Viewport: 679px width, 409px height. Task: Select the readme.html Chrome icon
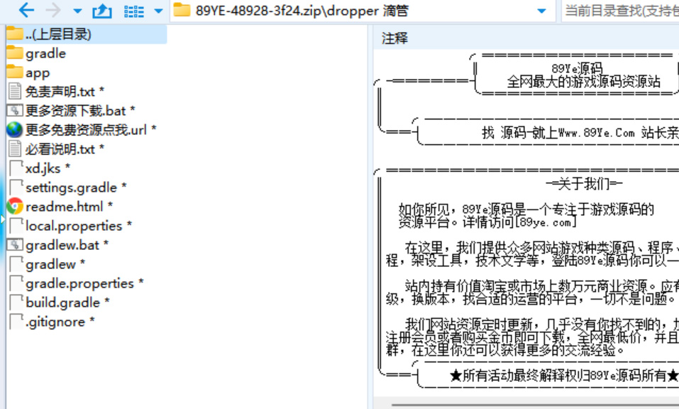click(x=15, y=207)
